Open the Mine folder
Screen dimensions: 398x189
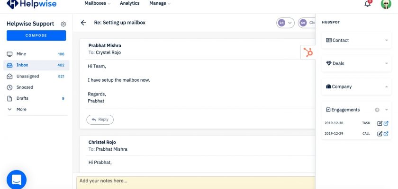coord(36,54)
